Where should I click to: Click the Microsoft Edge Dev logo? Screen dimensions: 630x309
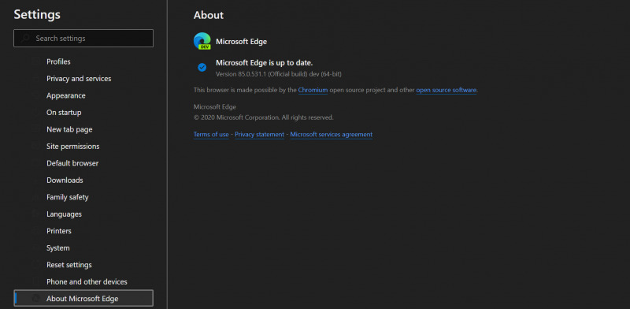pyautogui.click(x=202, y=41)
